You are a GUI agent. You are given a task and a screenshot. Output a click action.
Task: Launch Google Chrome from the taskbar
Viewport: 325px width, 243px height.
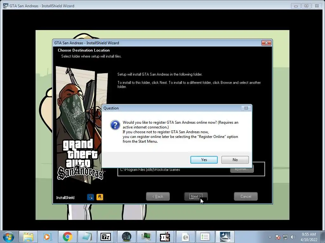pos(67,237)
